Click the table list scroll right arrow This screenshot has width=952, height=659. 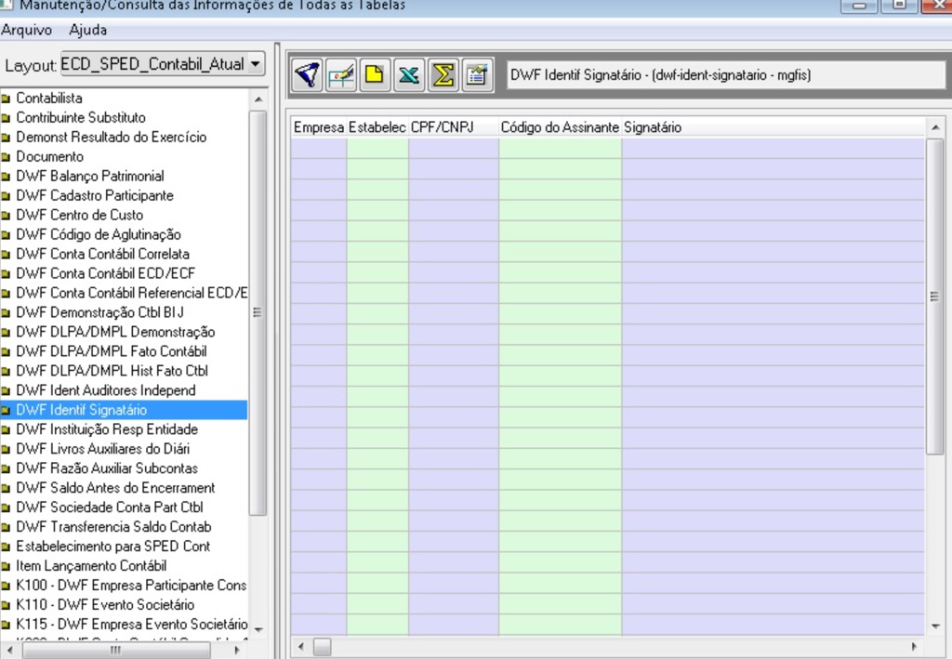(x=237, y=650)
